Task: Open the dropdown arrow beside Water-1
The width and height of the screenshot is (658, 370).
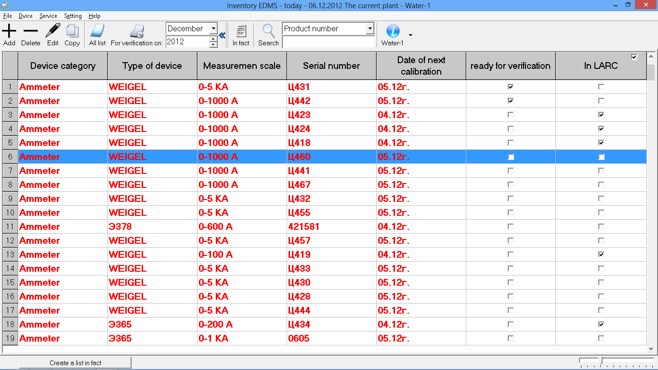Action: pos(410,35)
